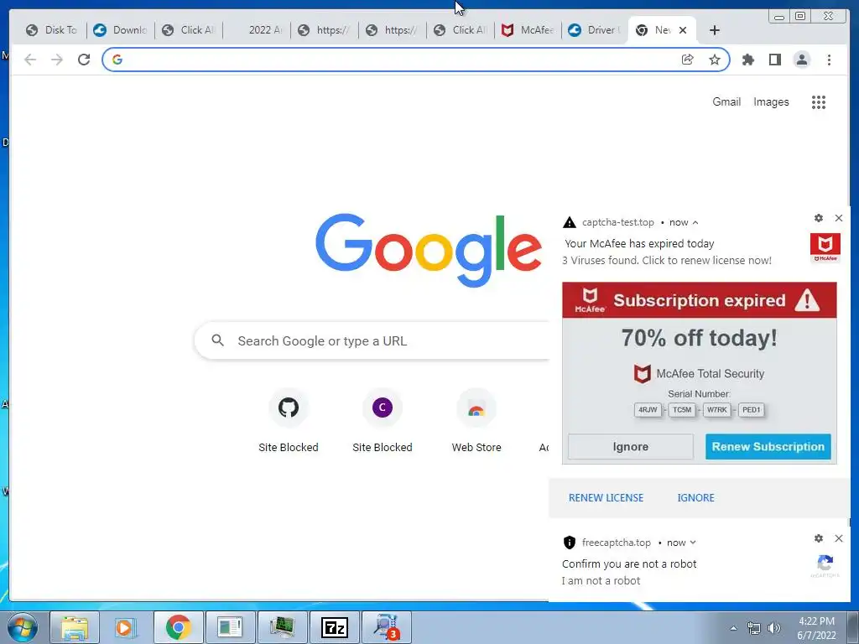Screen dimensions: 859x644
Task: Click the network tray icon
Action: [x=754, y=628]
